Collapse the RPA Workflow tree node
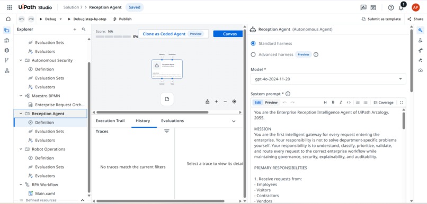 pos(21,185)
